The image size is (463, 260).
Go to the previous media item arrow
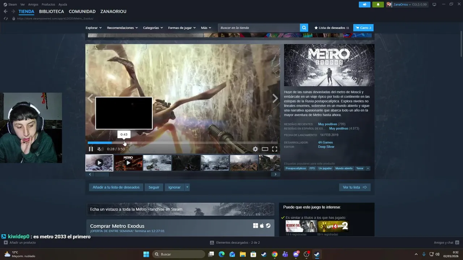[x=90, y=98]
